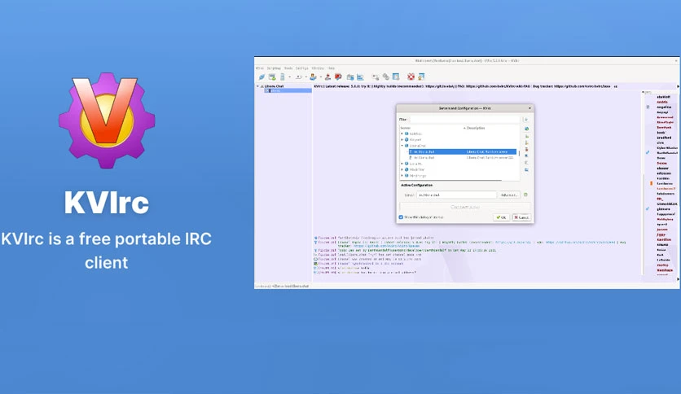Click the orange icon in the user list
Image resolution: width=681 pixels, height=394 pixels.
point(651,183)
